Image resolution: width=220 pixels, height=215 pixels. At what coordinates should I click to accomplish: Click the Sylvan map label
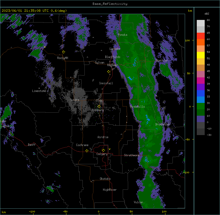coord(100,63)
